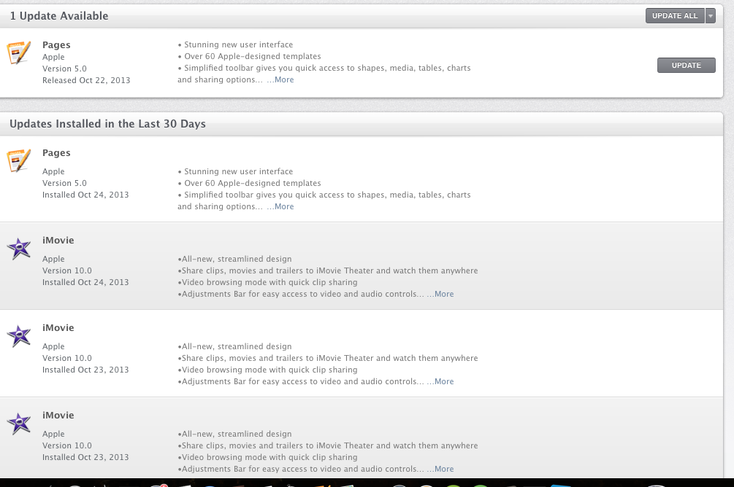Click the Pages icon under 1 Update Available
The image size is (734, 487).
(x=19, y=52)
